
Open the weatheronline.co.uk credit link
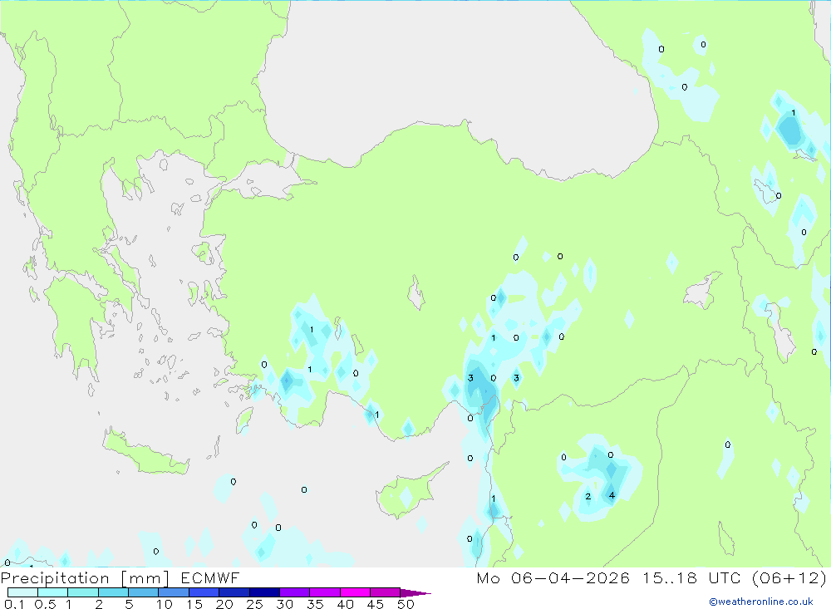point(761,602)
